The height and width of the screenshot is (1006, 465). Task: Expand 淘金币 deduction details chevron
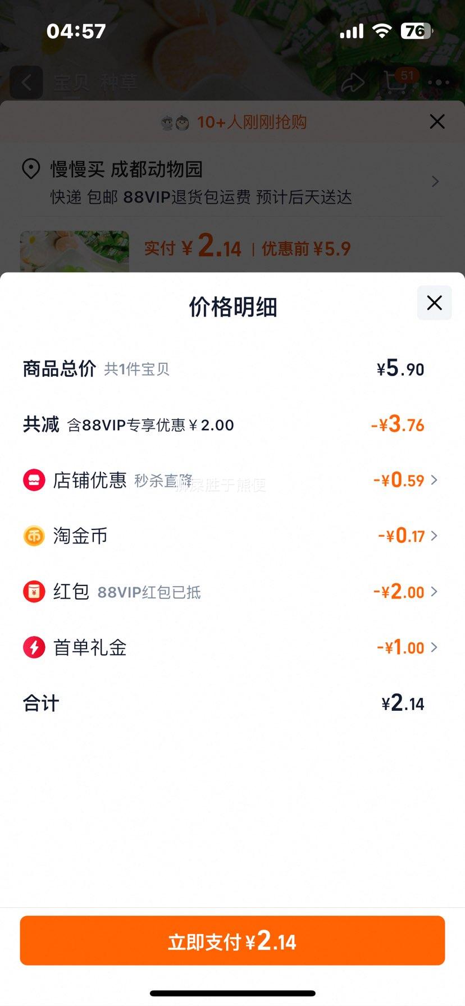click(x=434, y=536)
